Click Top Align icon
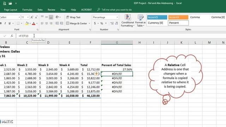 [x=42, y=17]
